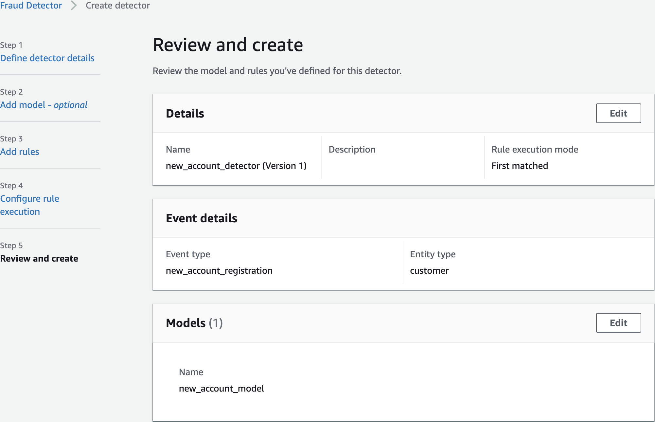The image size is (655, 422).
Task: Select Create detector breadcrumb text
Action: pos(118,6)
